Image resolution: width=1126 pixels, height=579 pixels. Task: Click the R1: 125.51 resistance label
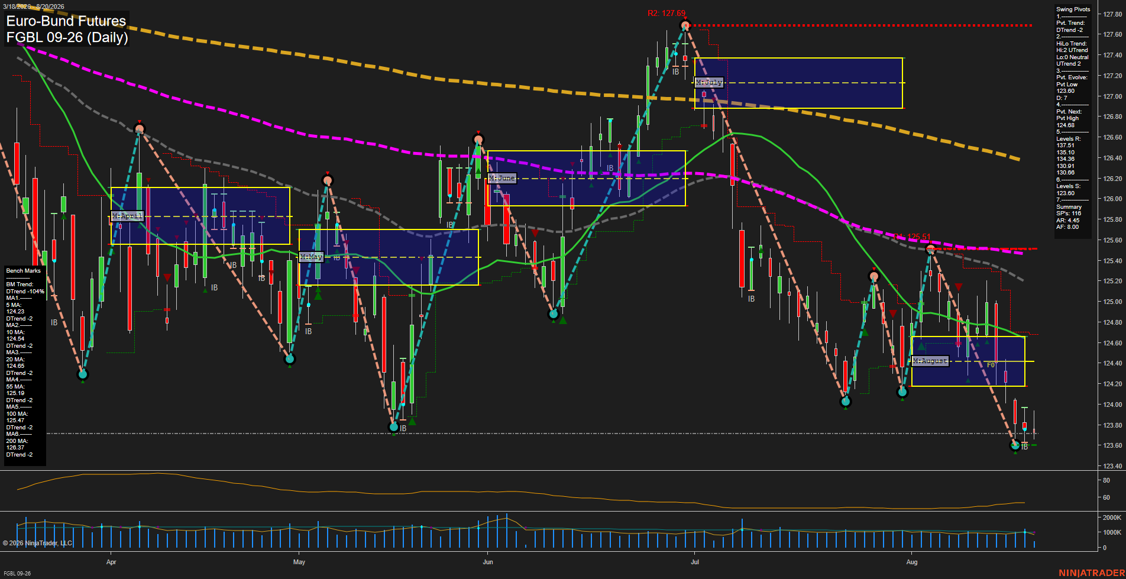point(912,237)
